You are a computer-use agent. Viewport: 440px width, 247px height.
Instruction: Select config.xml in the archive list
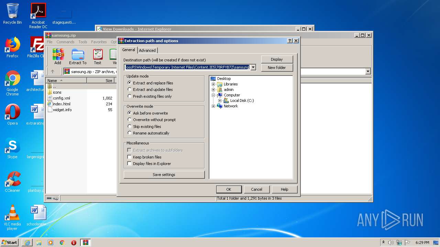(x=62, y=98)
